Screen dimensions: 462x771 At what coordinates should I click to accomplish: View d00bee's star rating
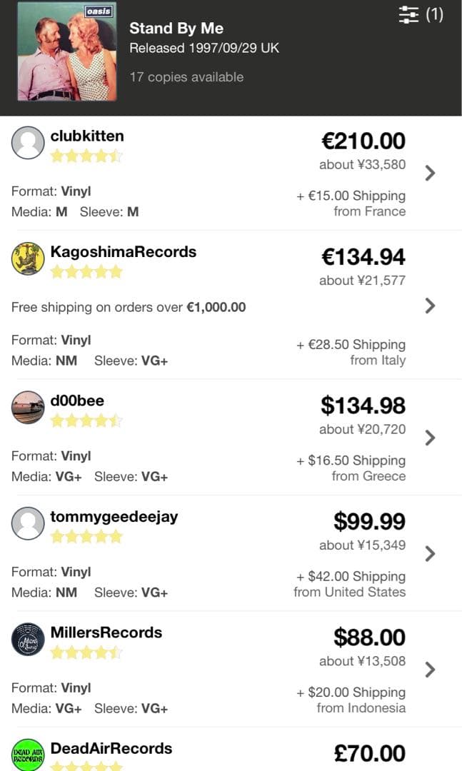(x=86, y=420)
